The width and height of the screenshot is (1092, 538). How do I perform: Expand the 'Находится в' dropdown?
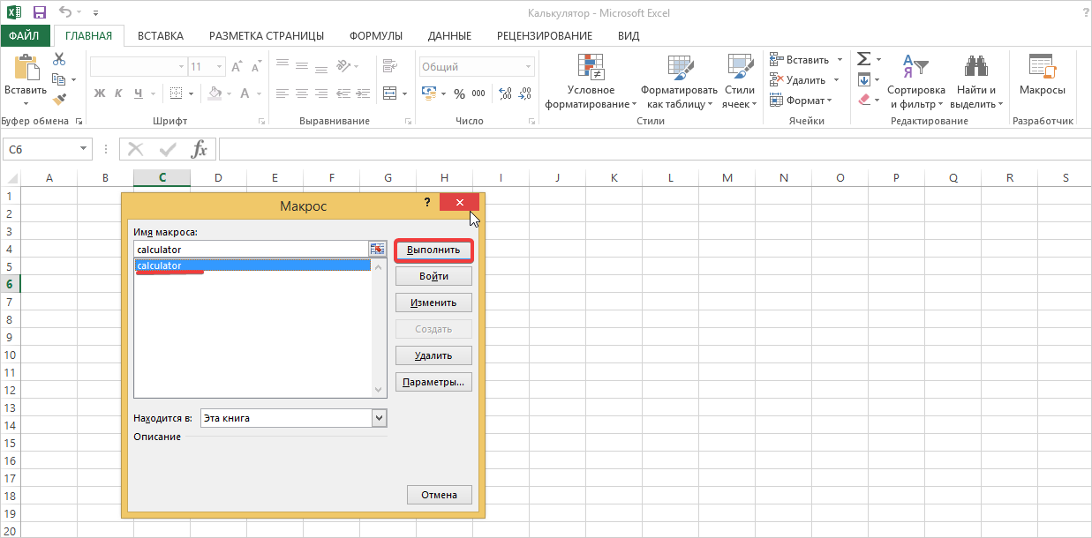380,418
